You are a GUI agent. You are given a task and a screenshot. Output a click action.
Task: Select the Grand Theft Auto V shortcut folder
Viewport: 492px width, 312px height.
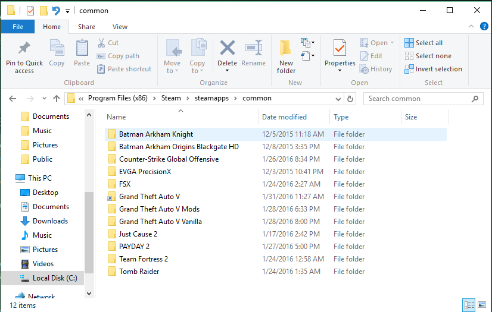pyautogui.click(x=276, y=197)
